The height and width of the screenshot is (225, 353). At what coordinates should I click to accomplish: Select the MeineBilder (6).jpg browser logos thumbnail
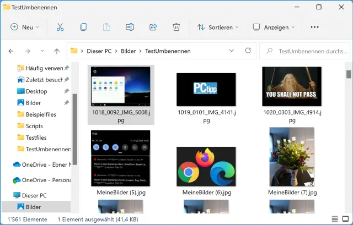coord(206,166)
